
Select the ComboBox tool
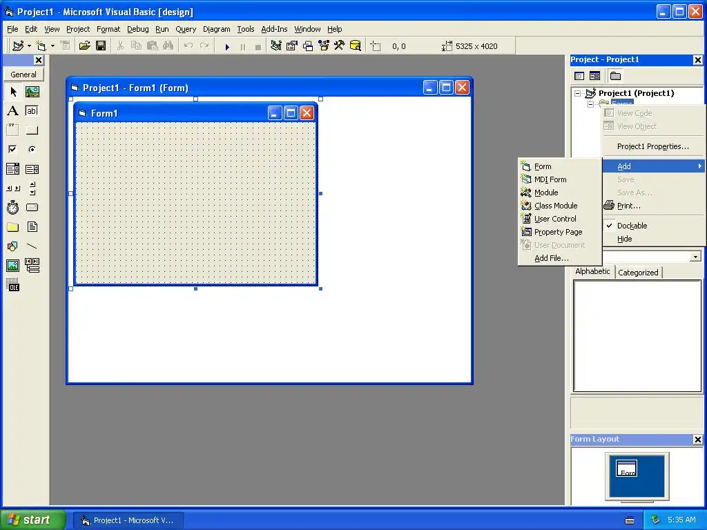point(13,169)
